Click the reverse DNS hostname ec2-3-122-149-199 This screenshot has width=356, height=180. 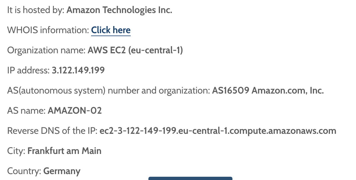tap(218, 131)
